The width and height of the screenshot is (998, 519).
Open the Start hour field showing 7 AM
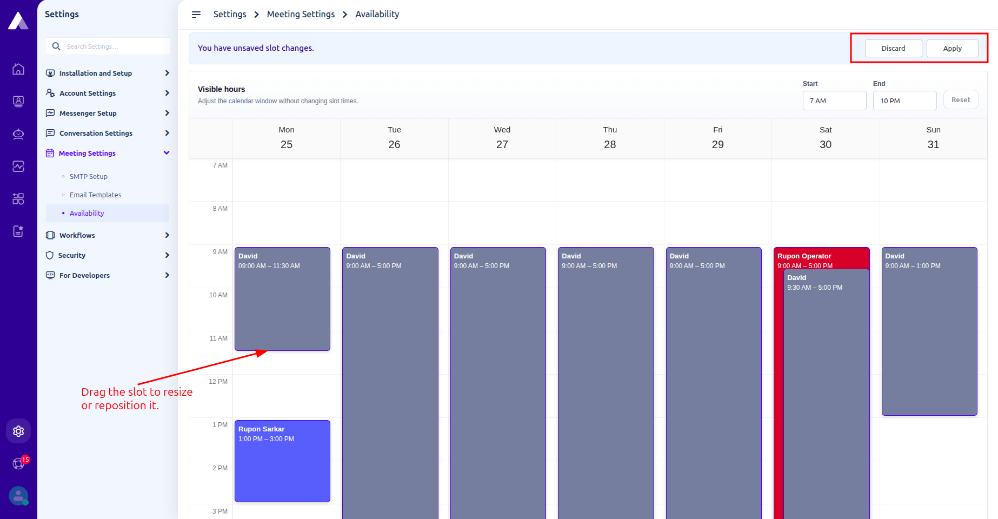click(834, 101)
